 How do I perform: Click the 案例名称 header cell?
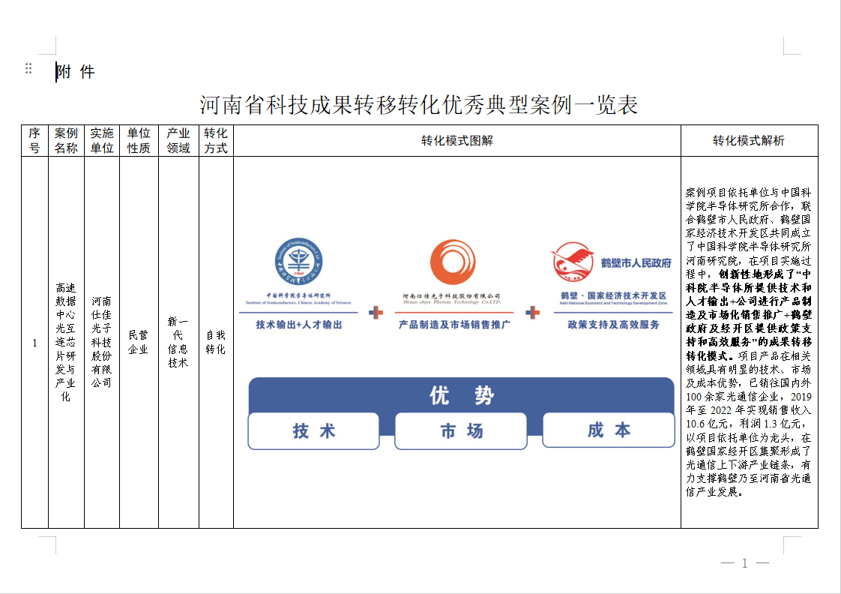pos(66,141)
